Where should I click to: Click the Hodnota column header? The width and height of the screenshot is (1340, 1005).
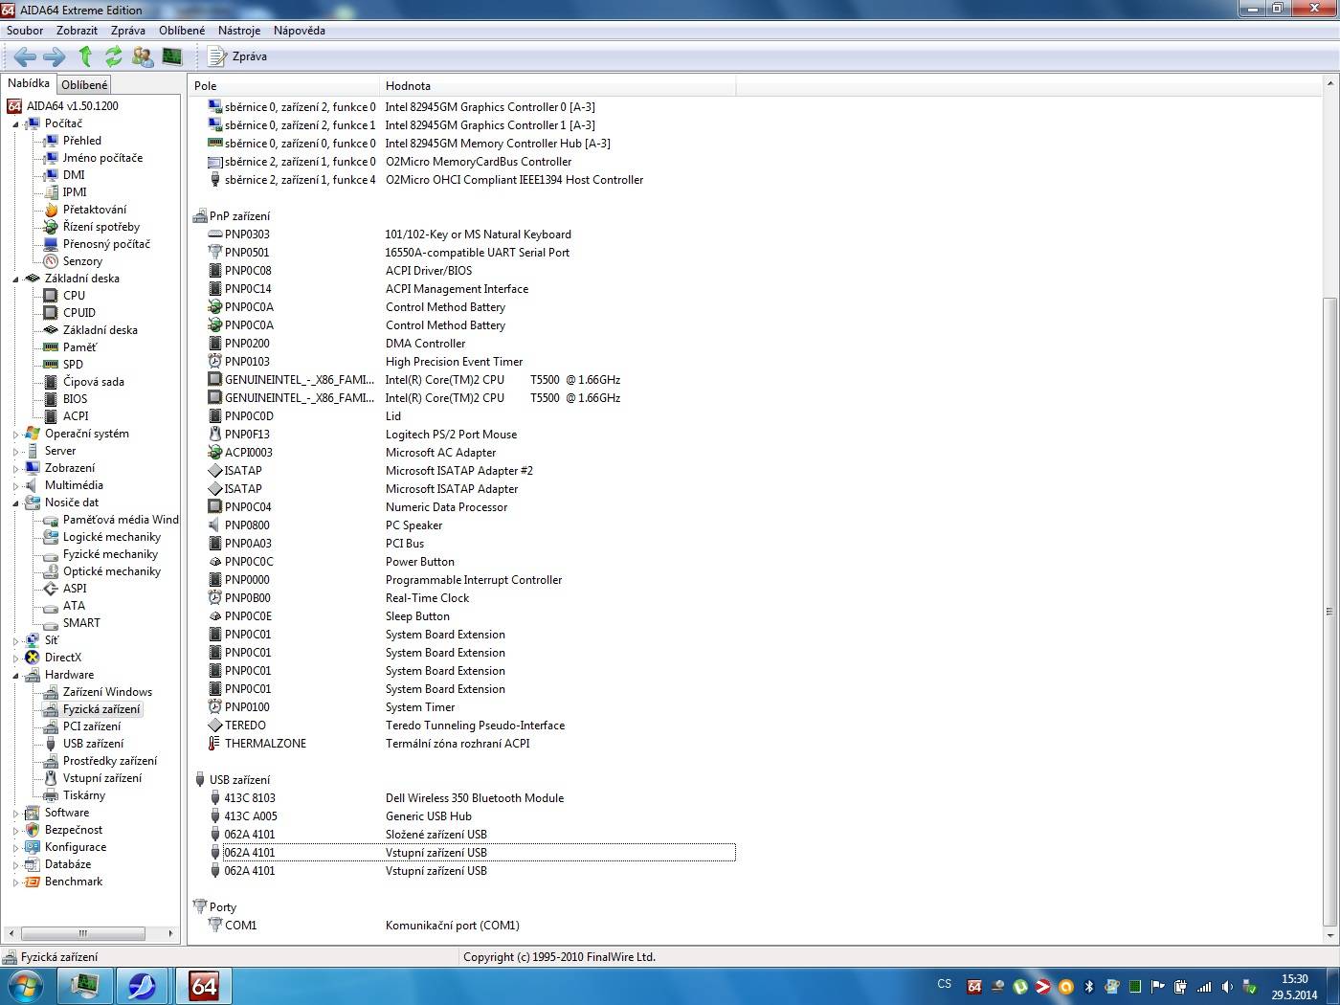(x=558, y=86)
